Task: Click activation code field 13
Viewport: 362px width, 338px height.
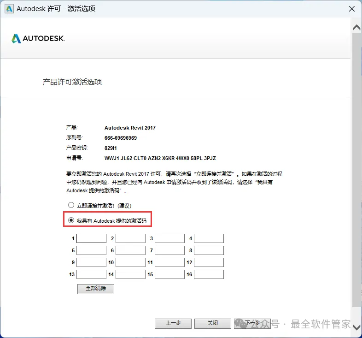Action: tap(92, 274)
